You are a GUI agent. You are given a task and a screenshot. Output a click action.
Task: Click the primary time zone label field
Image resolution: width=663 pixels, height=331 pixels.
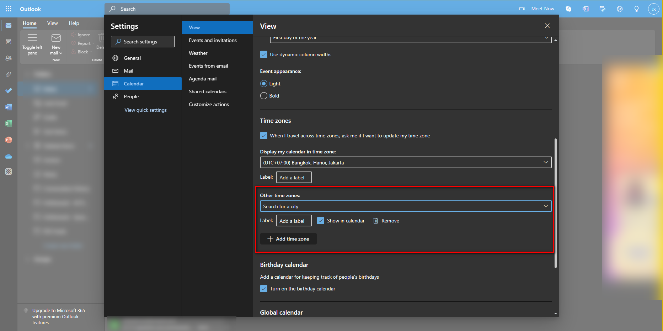pos(294,177)
